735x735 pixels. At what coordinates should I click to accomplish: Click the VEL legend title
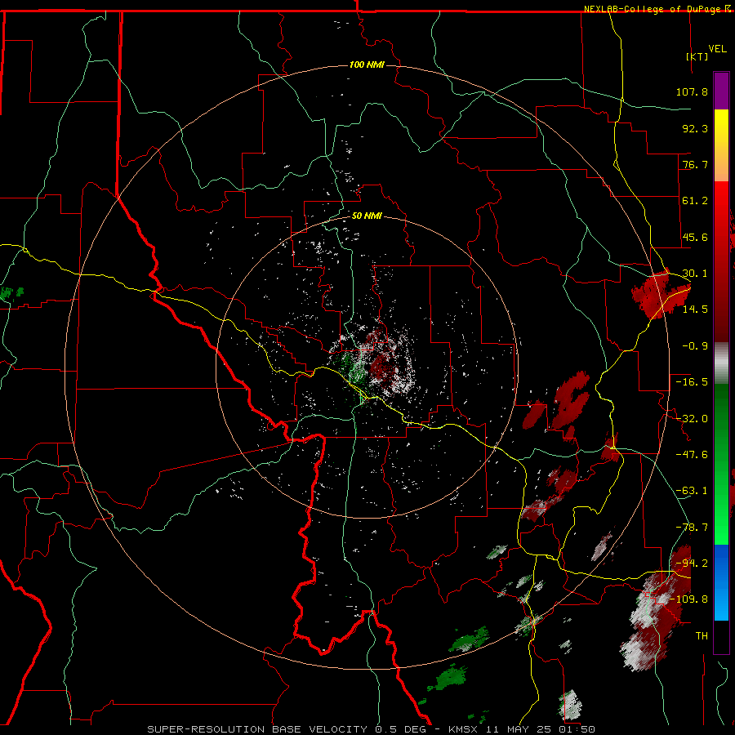pyautogui.click(x=717, y=49)
